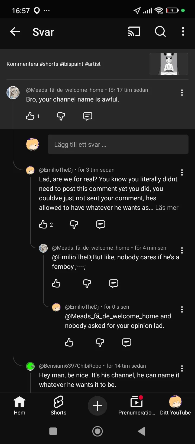Dislike the "nobody cares if he's a femboy" reply
Screen dimensions: 195x444
[87, 283]
